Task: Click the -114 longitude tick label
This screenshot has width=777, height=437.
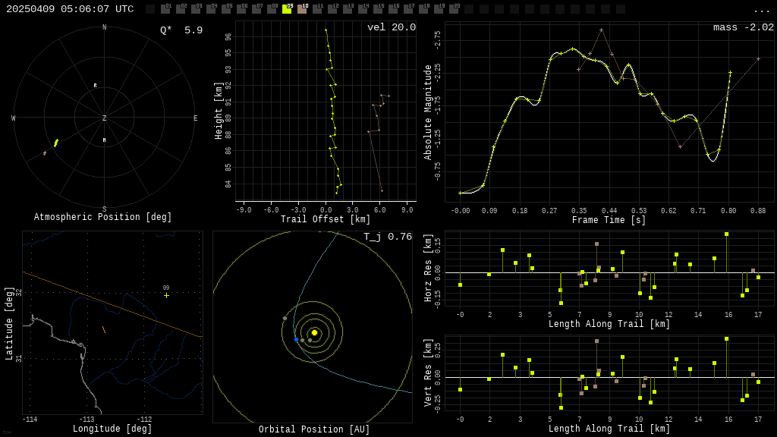Action: 30,420
